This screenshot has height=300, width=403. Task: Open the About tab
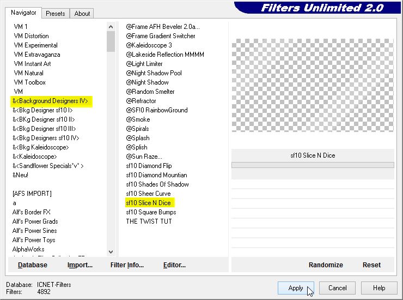(x=82, y=14)
